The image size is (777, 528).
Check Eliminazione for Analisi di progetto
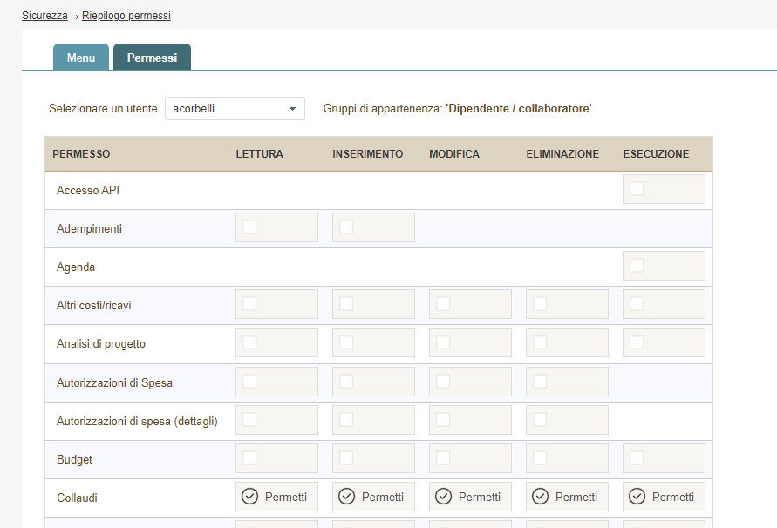tap(541, 342)
